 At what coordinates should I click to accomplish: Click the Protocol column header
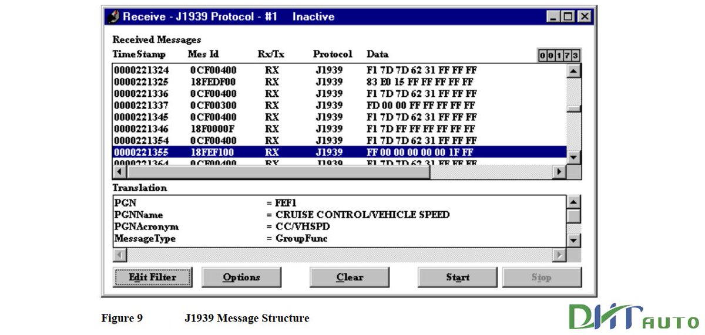(x=333, y=55)
